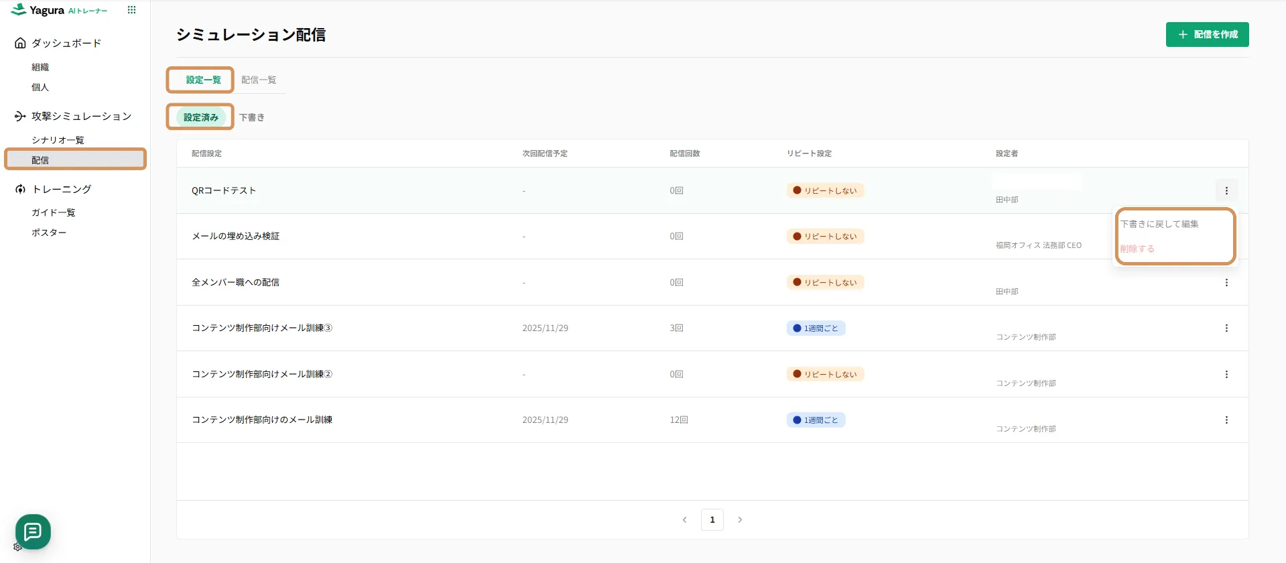This screenshot has height=563, width=1286.
Task: Click the Yagura logo
Action: 38,10
